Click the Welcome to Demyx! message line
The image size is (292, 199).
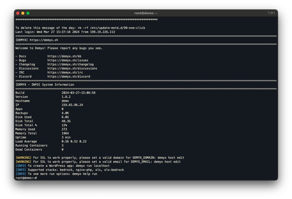(59, 48)
